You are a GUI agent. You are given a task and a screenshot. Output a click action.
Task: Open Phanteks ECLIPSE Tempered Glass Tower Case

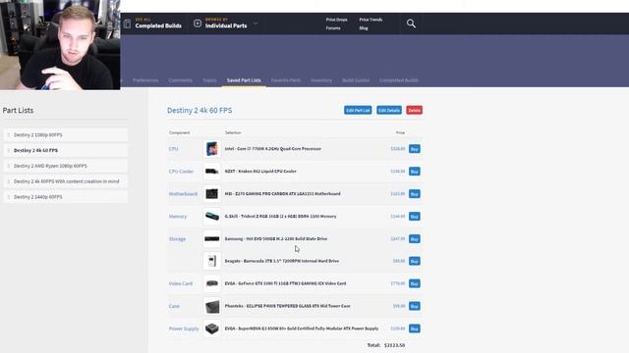(288, 306)
